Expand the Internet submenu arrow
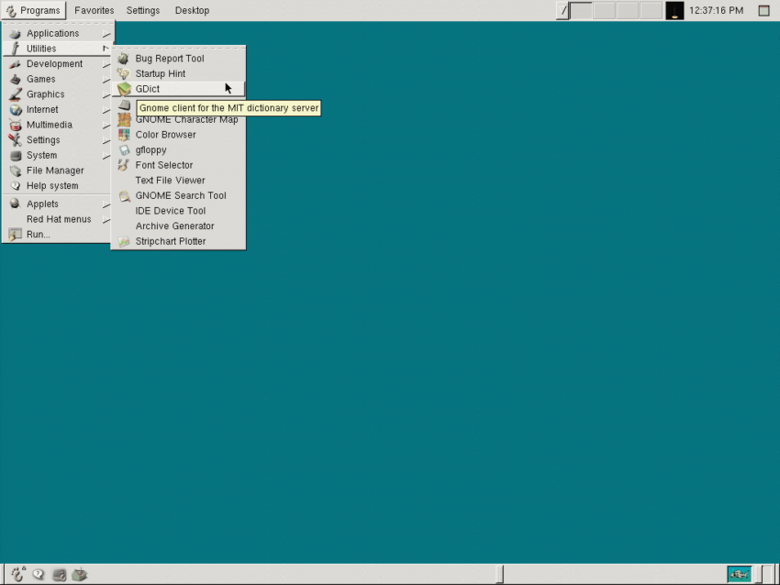Image resolution: width=780 pixels, height=585 pixels. coord(106,110)
